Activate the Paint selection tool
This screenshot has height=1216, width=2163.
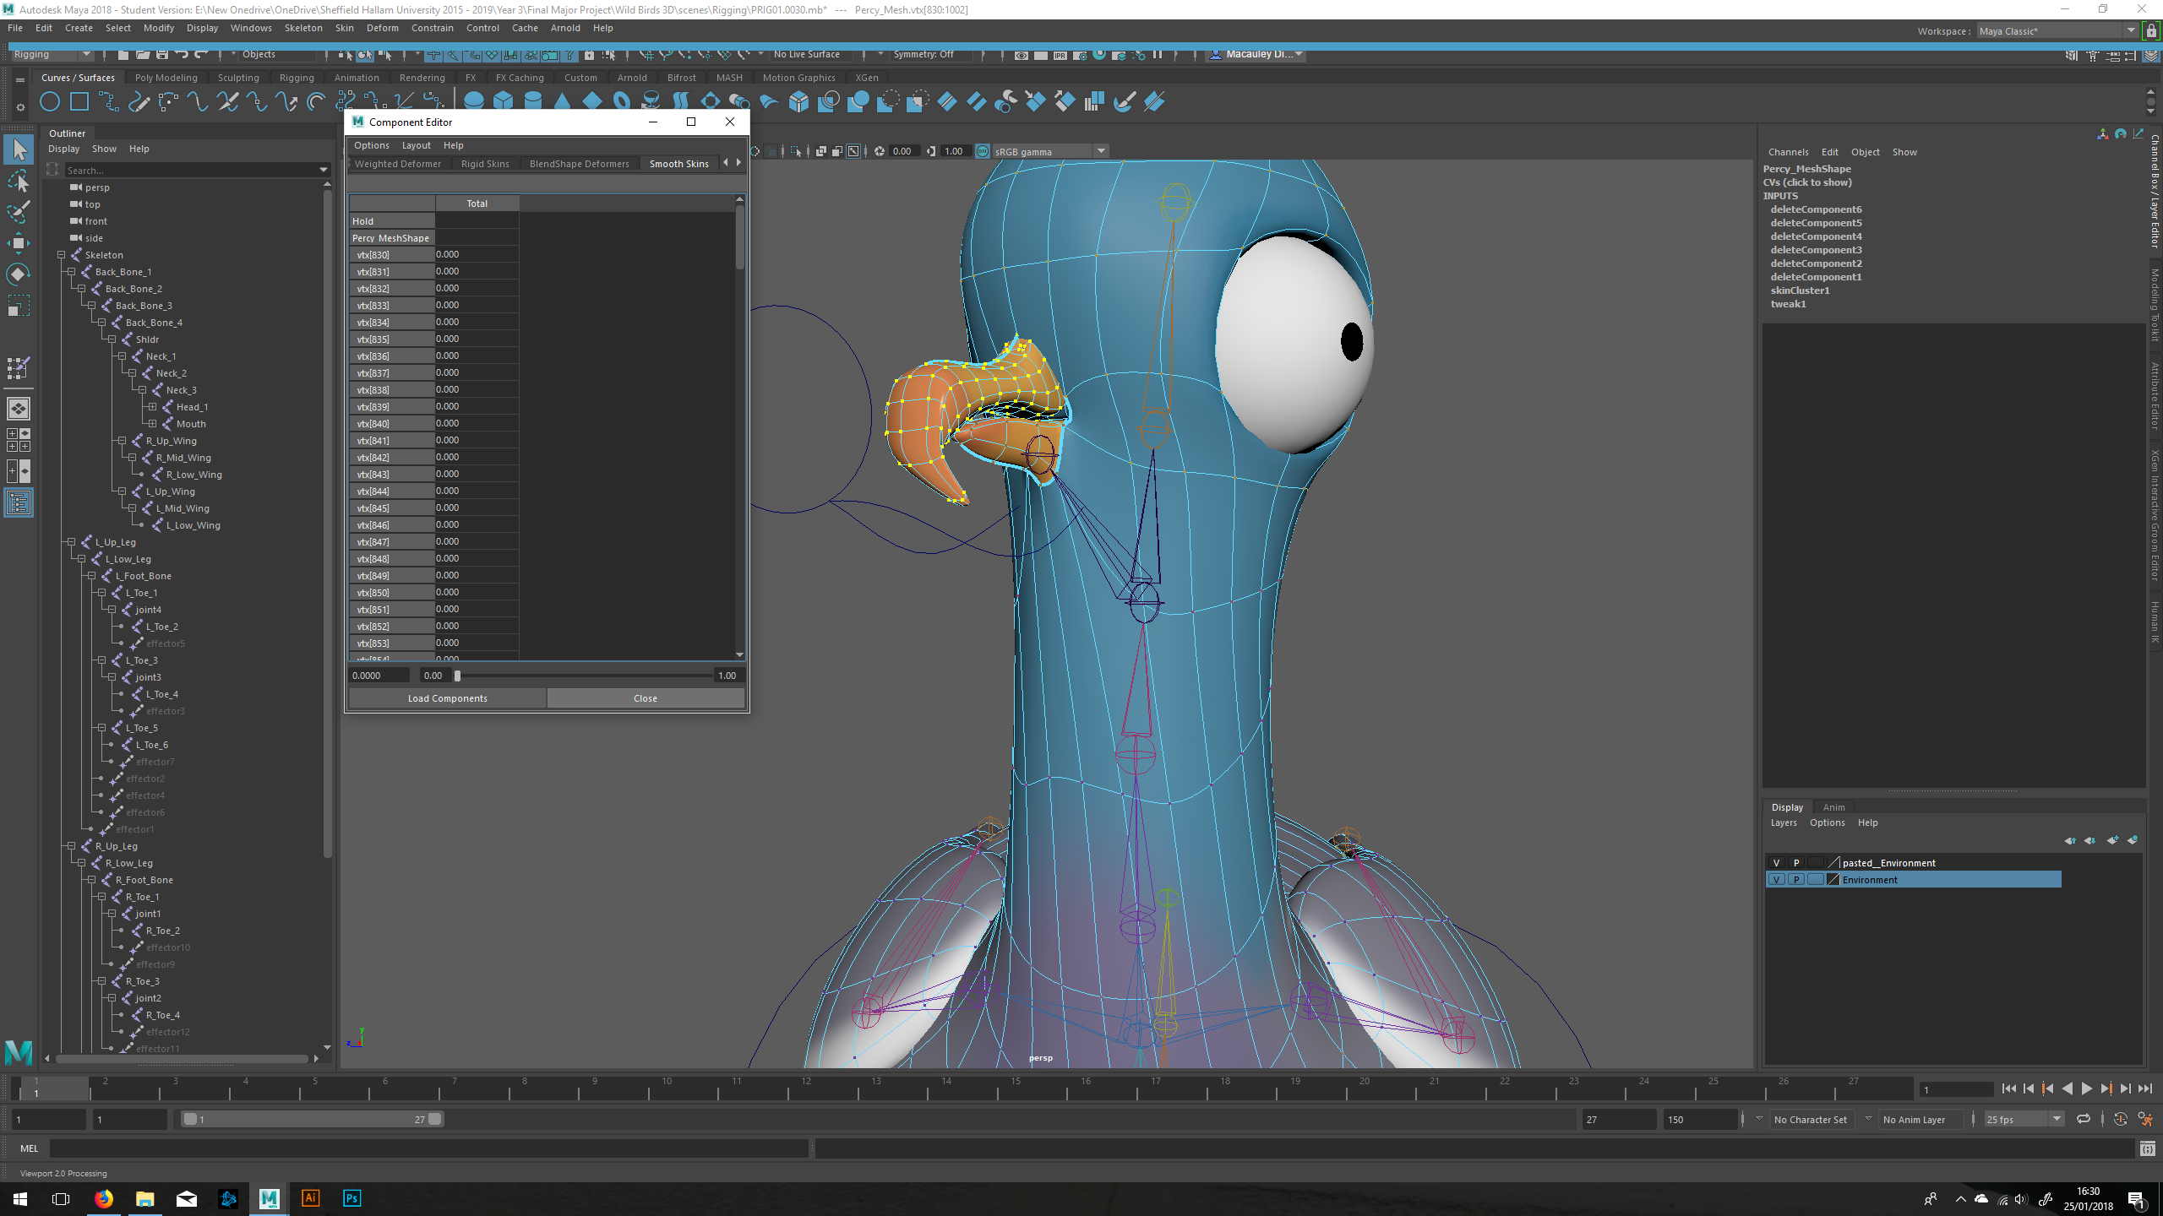point(19,211)
